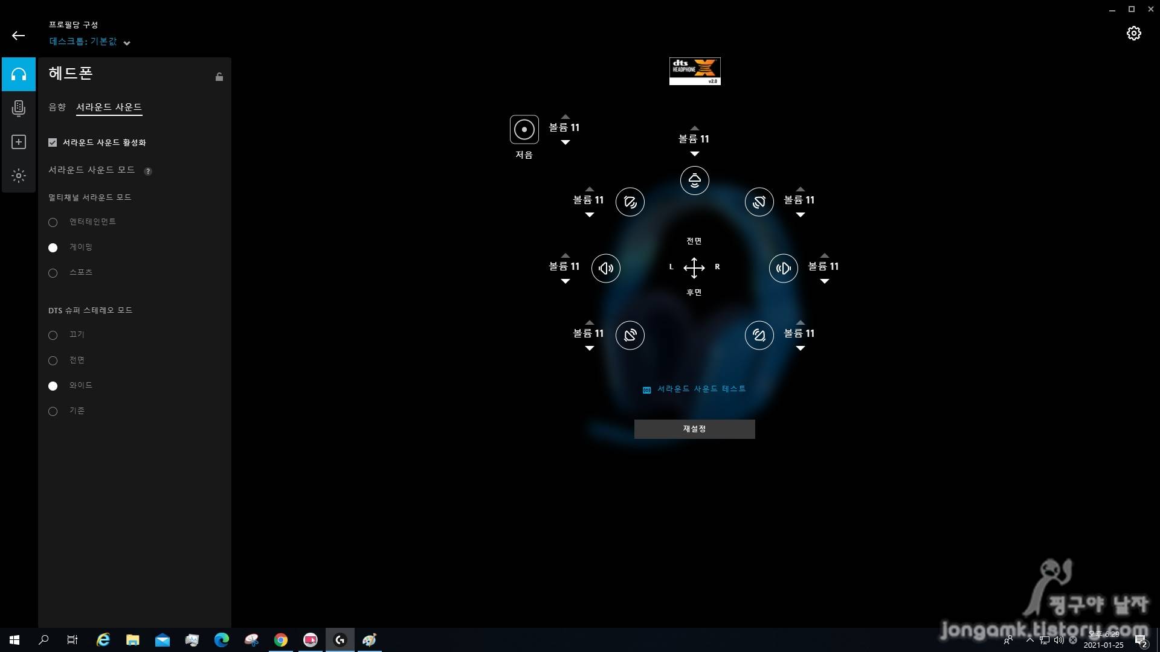Decrease bass volume with down arrow
This screenshot has width=1160, height=652.
point(565,142)
